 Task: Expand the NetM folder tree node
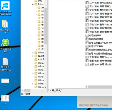[33, 56]
